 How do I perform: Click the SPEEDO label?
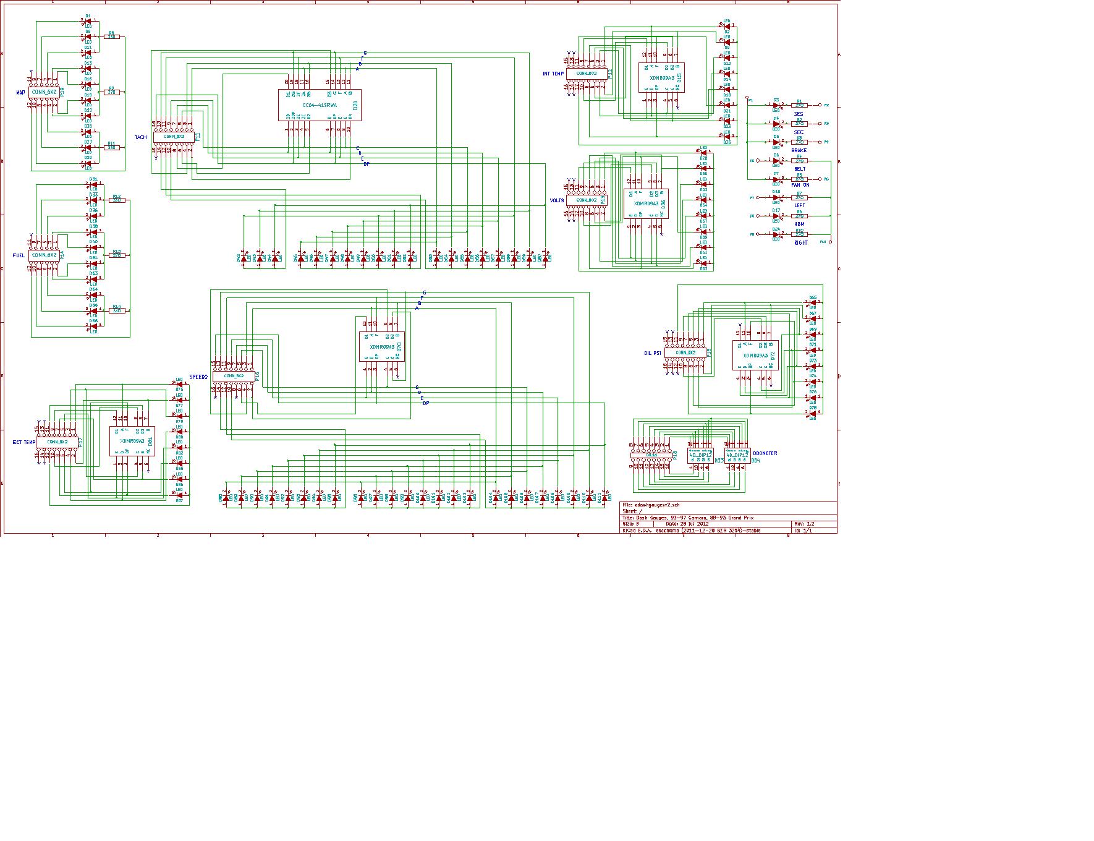198,377
